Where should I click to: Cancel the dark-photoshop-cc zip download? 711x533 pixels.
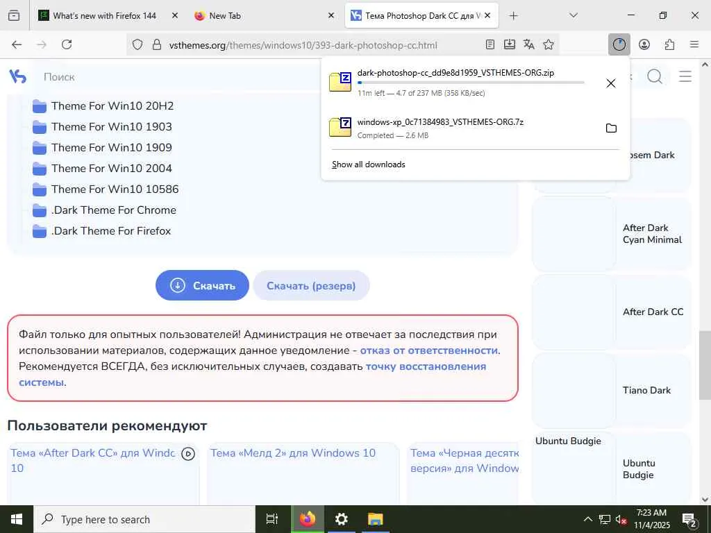click(611, 83)
